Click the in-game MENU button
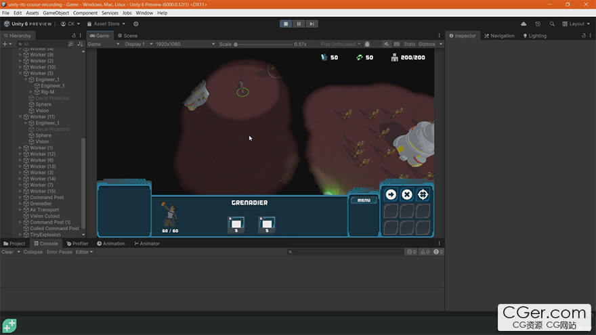Viewport: 596px width, 335px height. [x=364, y=200]
